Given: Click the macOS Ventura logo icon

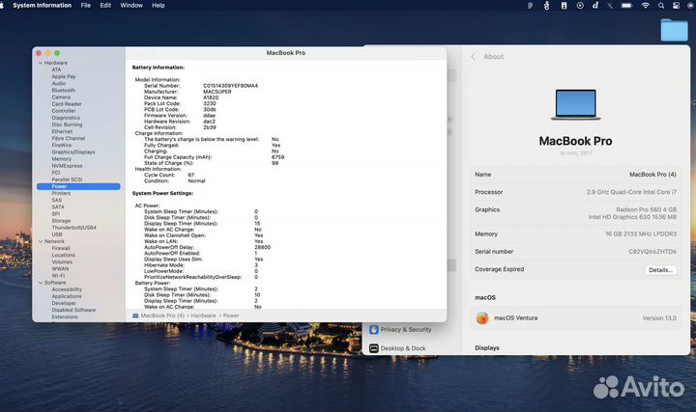Looking at the screenshot, I should pos(482,317).
